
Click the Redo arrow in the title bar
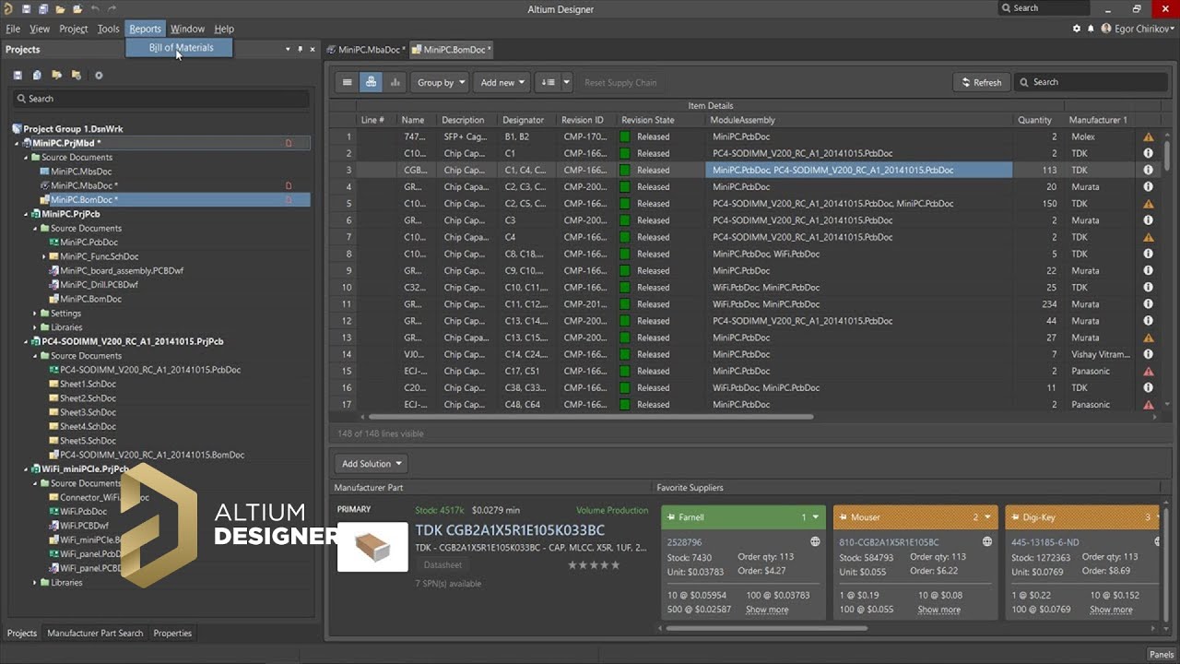click(x=112, y=9)
